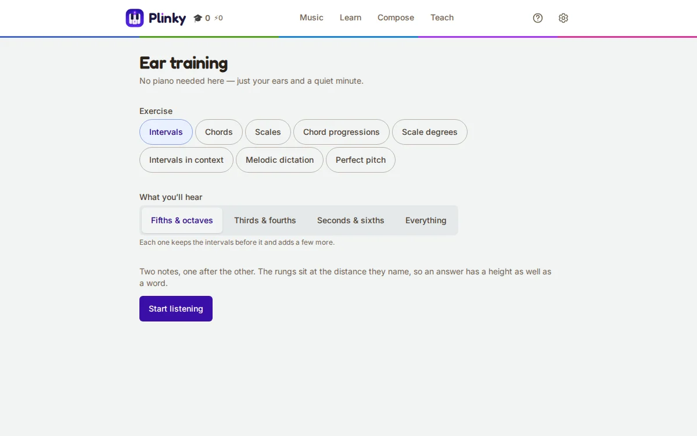
Task: Open the Teach menu
Action: (442, 17)
